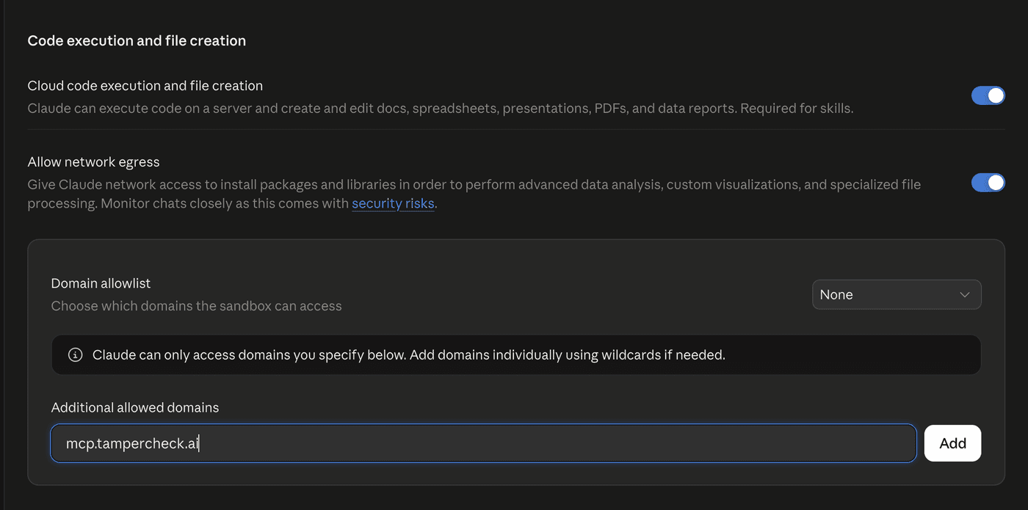Click the 'Claude can only access domains' notice text

click(409, 355)
